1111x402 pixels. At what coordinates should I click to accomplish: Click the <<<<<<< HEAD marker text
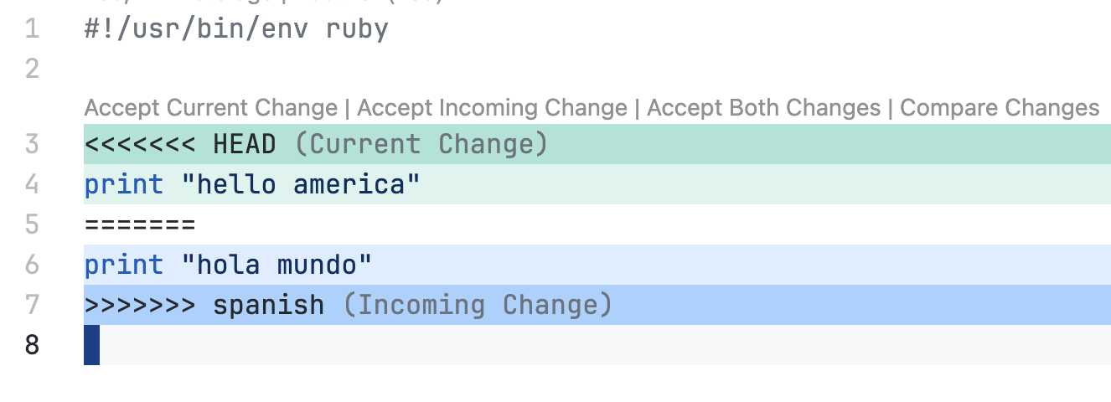pos(180,144)
